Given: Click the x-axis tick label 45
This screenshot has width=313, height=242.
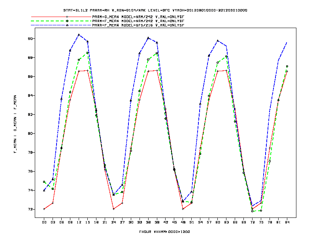Looking at the screenshot, I should (x=174, y=222).
